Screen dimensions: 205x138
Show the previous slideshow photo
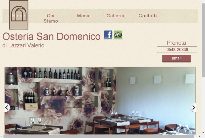point(7,108)
